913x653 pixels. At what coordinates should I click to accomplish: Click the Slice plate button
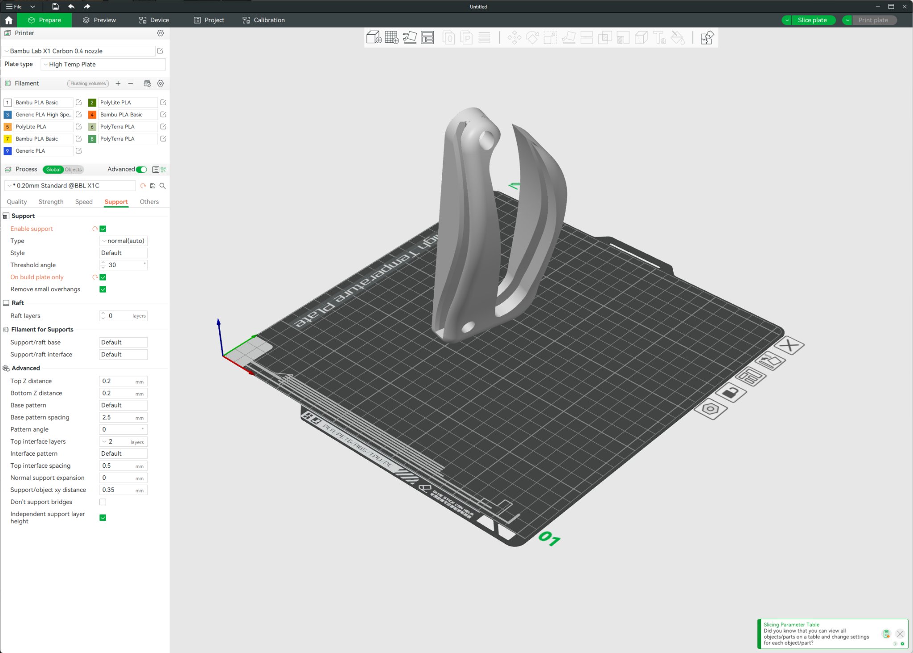point(812,20)
